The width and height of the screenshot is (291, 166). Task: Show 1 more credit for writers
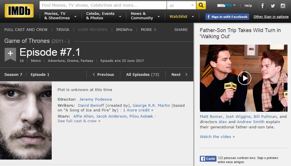click(136, 110)
